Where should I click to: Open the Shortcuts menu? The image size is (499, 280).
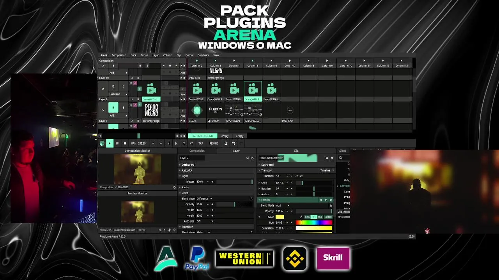click(x=203, y=55)
